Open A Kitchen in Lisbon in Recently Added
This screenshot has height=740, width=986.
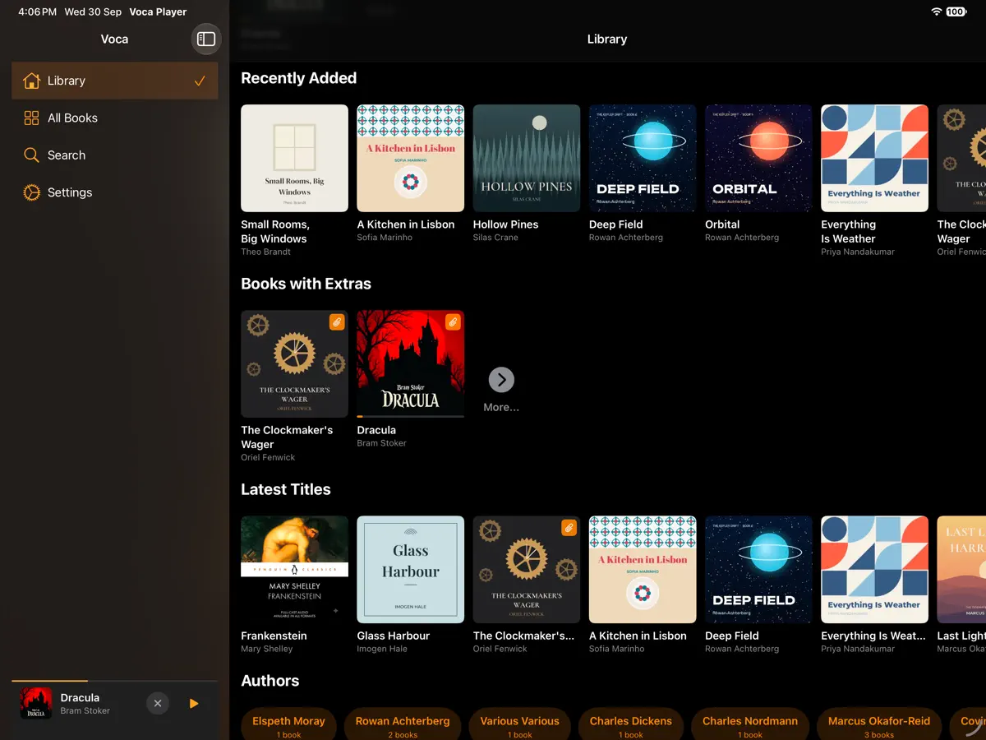coord(411,158)
